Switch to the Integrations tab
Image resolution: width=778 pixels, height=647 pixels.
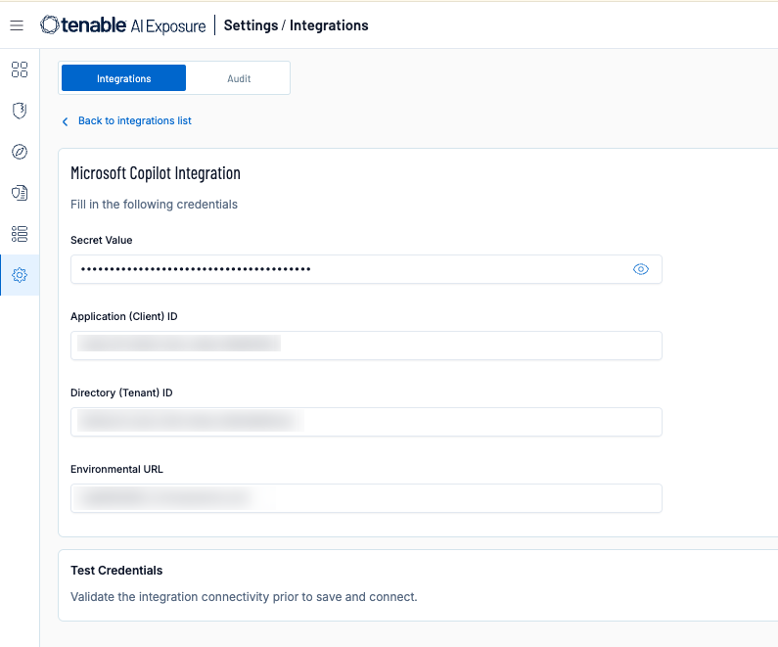[x=123, y=78]
